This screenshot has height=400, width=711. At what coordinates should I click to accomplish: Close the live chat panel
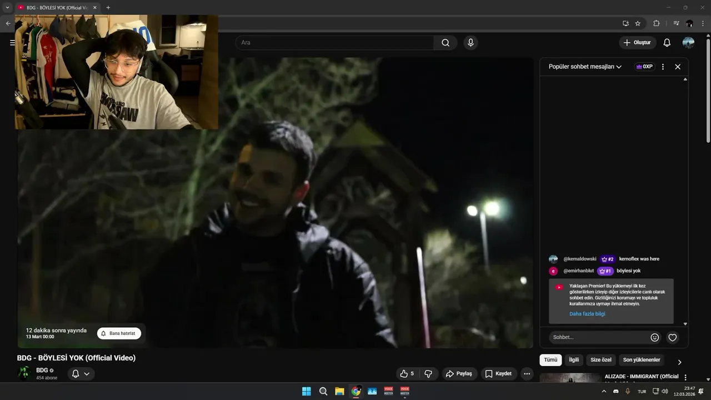[678, 67]
